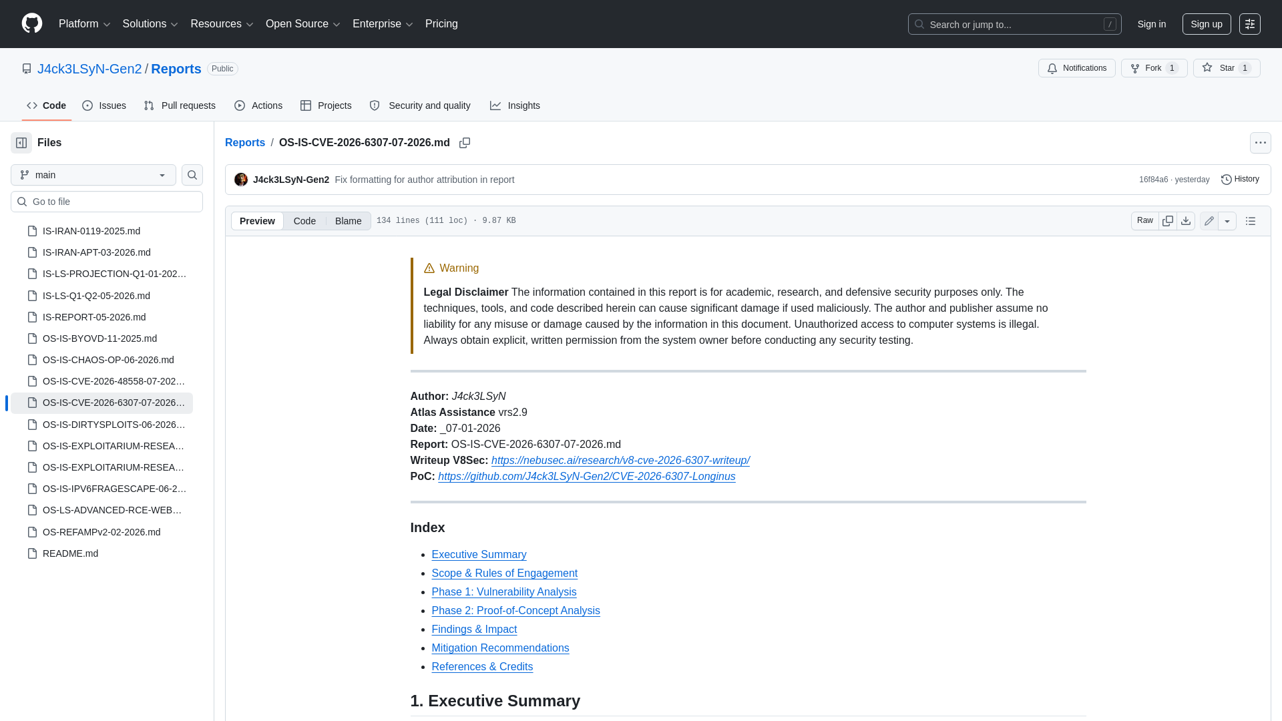Viewport: 1282px width, 721px height.
Task: Open the README.md file in tree
Action: (70, 553)
